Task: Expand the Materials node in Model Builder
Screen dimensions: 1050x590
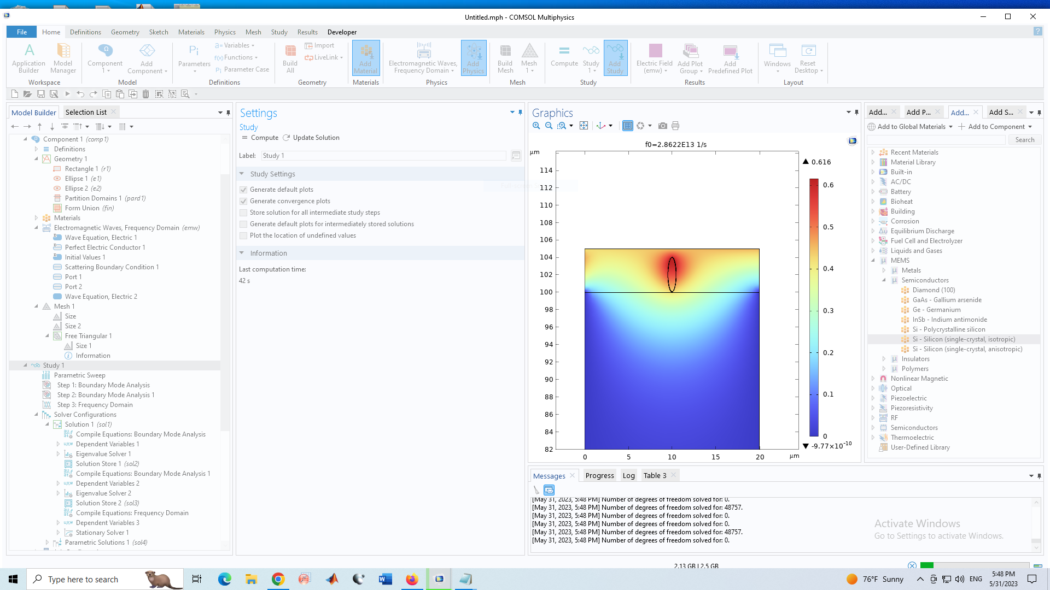Action: click(37, 218)
